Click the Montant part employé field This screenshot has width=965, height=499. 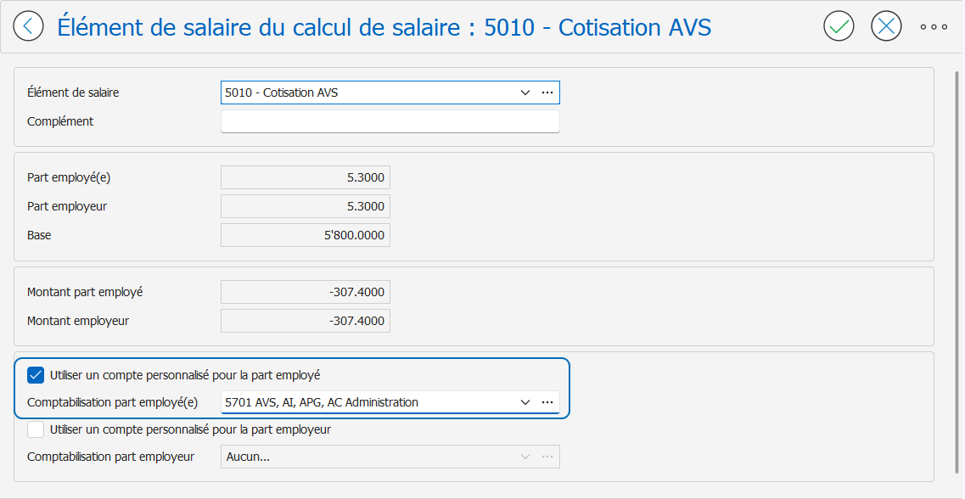[x=306, y=292]
